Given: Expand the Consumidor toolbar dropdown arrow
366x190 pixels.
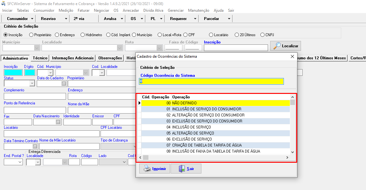Looking at the screenshot, I should tap(32, 19).
